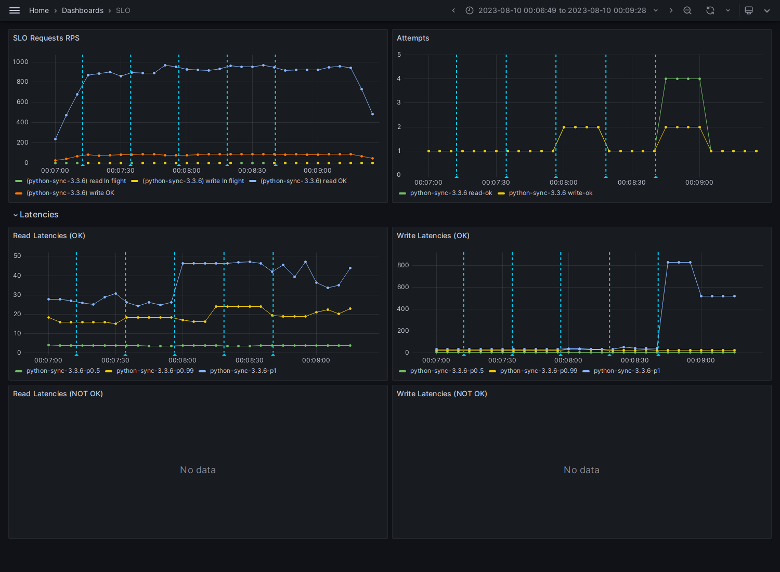Image resolution: width=780 pixels, height=572 pixels.
Task: Toggle write OK series in RPS legend
Action: click(x=71, y=193)
